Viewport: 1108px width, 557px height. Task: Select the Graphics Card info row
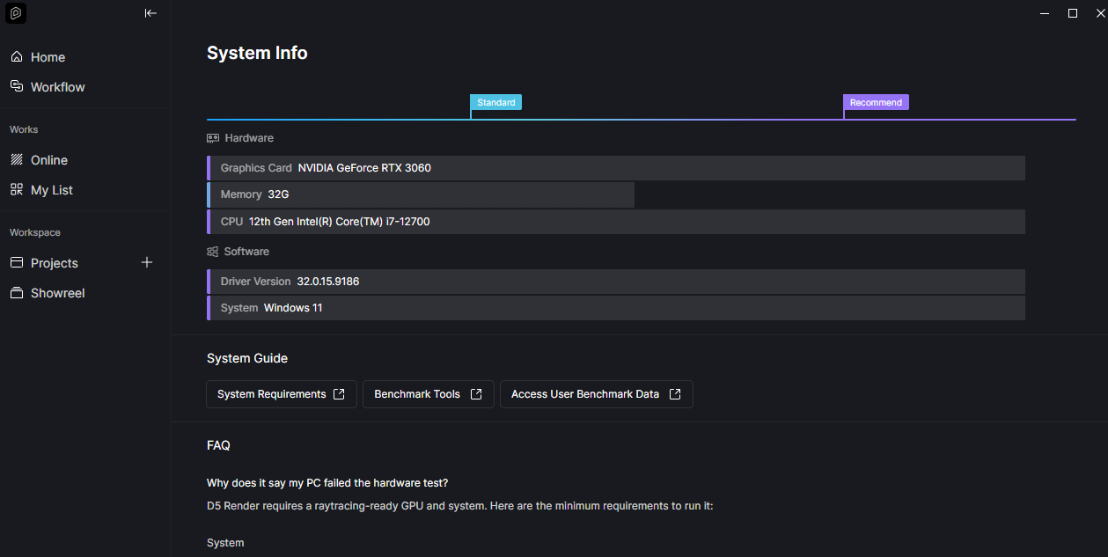[x=616, y=168]
